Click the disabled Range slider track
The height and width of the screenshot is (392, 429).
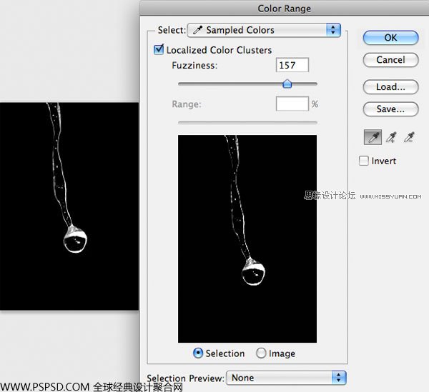point(247,123)
